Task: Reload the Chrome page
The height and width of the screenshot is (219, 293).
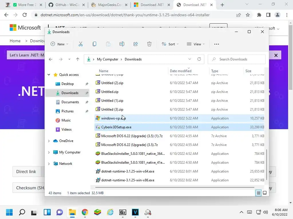Action: (25, 15)
